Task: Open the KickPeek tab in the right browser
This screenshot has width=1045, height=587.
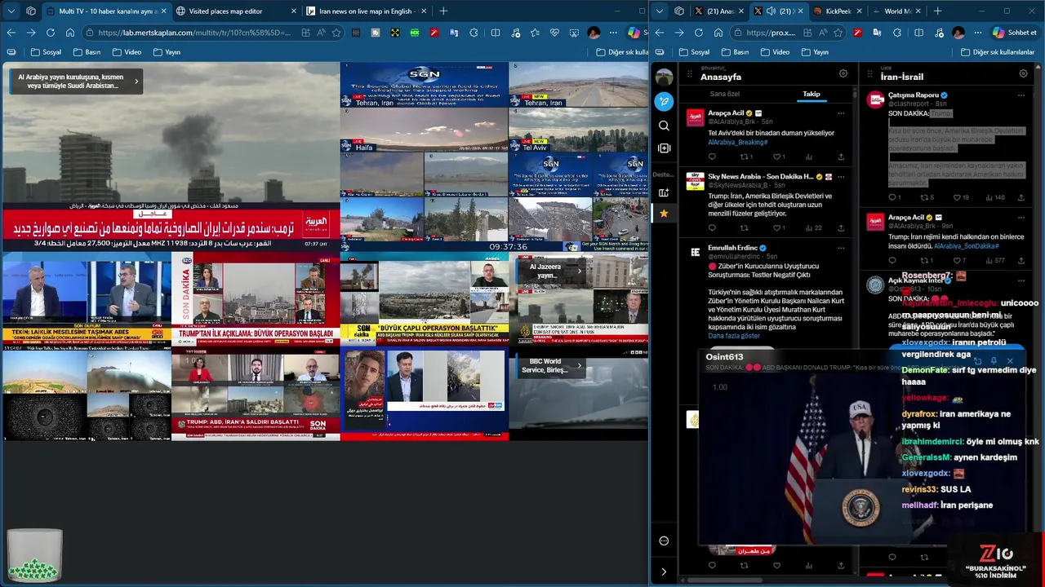Action: point(838,11)
